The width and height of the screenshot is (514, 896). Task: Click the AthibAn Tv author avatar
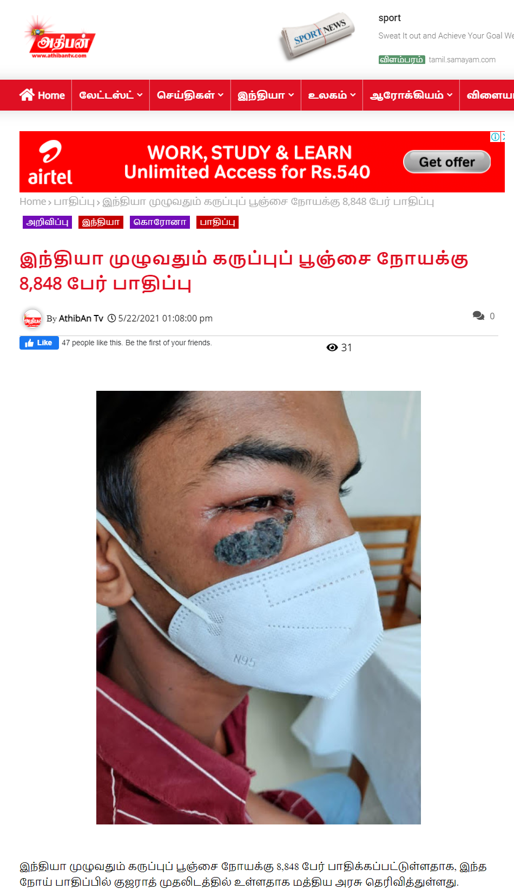point(32,319)
